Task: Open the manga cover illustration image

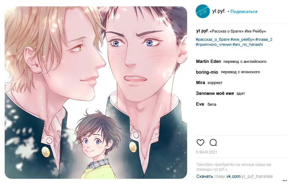Action: point(96,93)
